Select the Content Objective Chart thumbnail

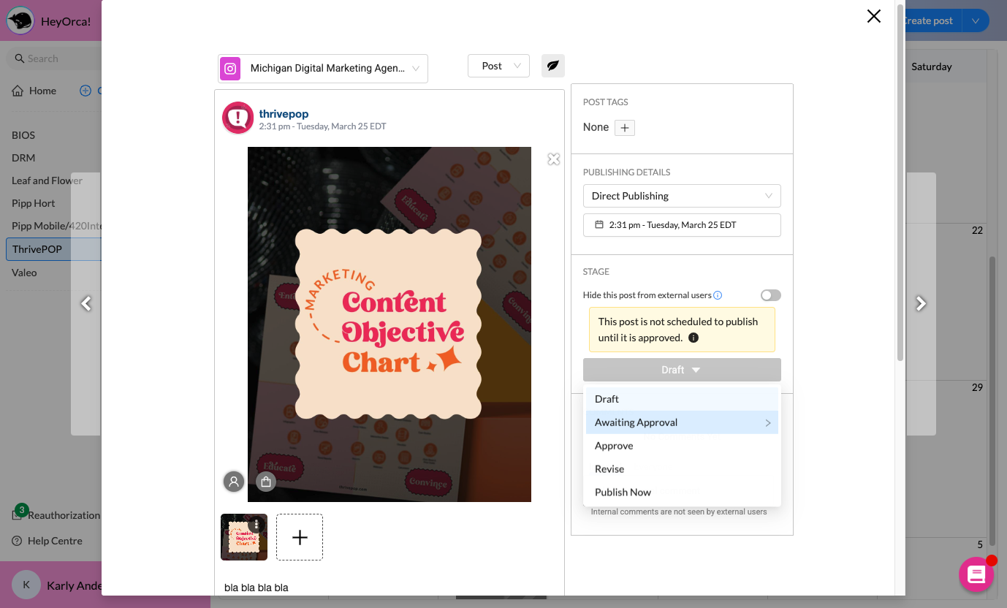[244, 537]
